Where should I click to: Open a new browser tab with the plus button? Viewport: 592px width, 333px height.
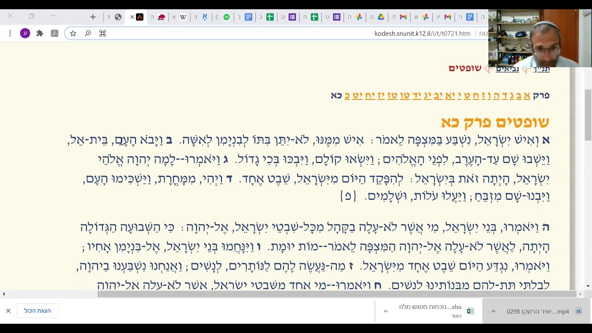tap(93, 17)
